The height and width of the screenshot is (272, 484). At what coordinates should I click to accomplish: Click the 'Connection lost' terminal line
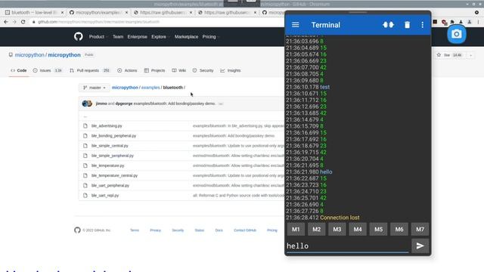(x=340, y=218)
